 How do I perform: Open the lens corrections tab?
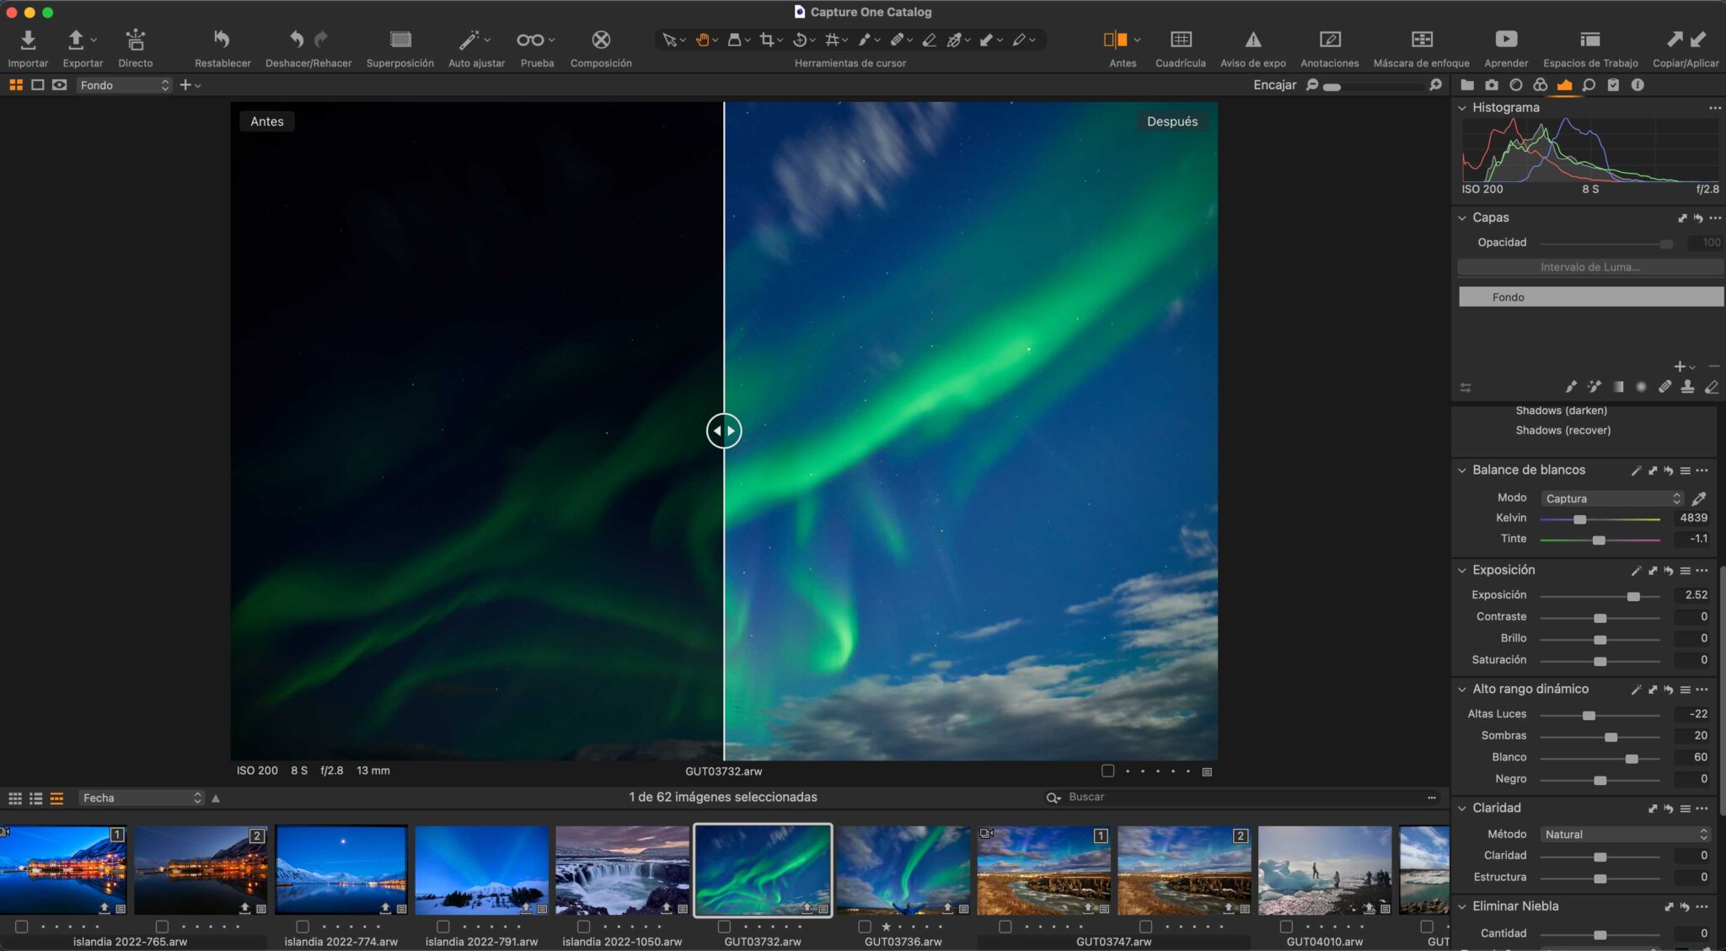click(1517, 84)
